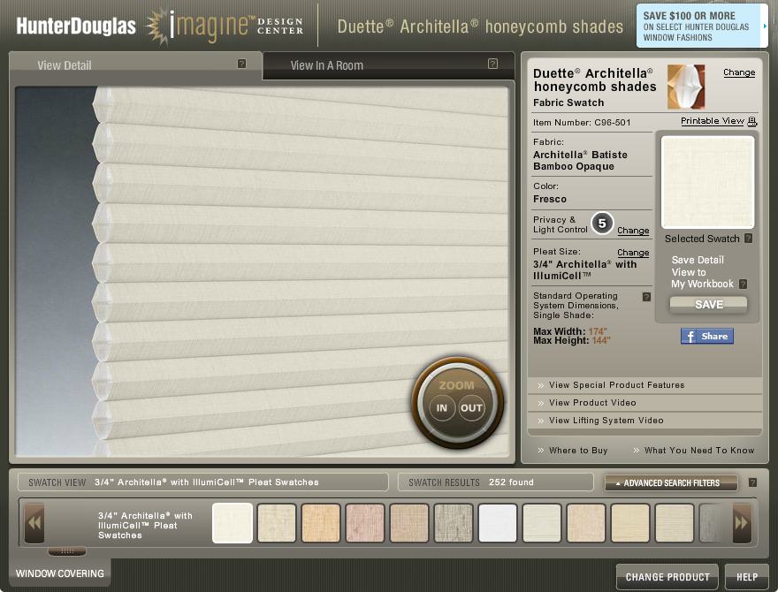Change the Pleat Size option
The image size is (778, 592).
click(633, 253)
